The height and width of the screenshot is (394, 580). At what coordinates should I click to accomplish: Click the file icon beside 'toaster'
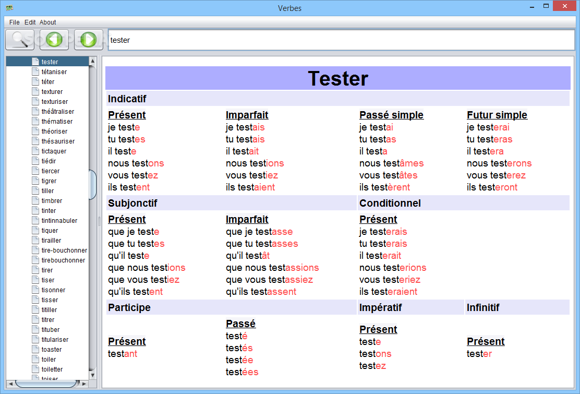35,349
